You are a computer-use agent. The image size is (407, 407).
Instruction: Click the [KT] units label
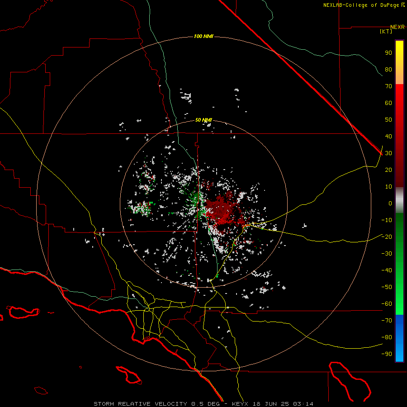(x=386, y=31)
